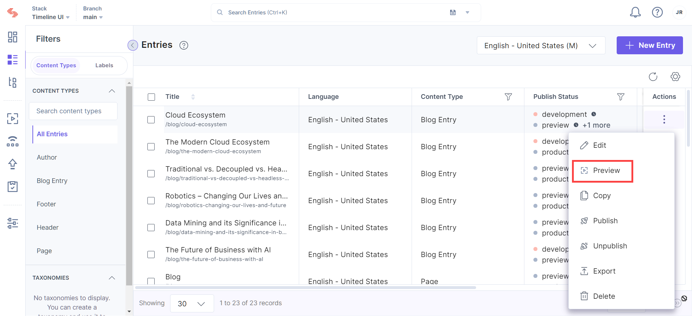Screen dimensions: 692x316
Task: Click the clock icon next to preview status
Action: point(576,125)
